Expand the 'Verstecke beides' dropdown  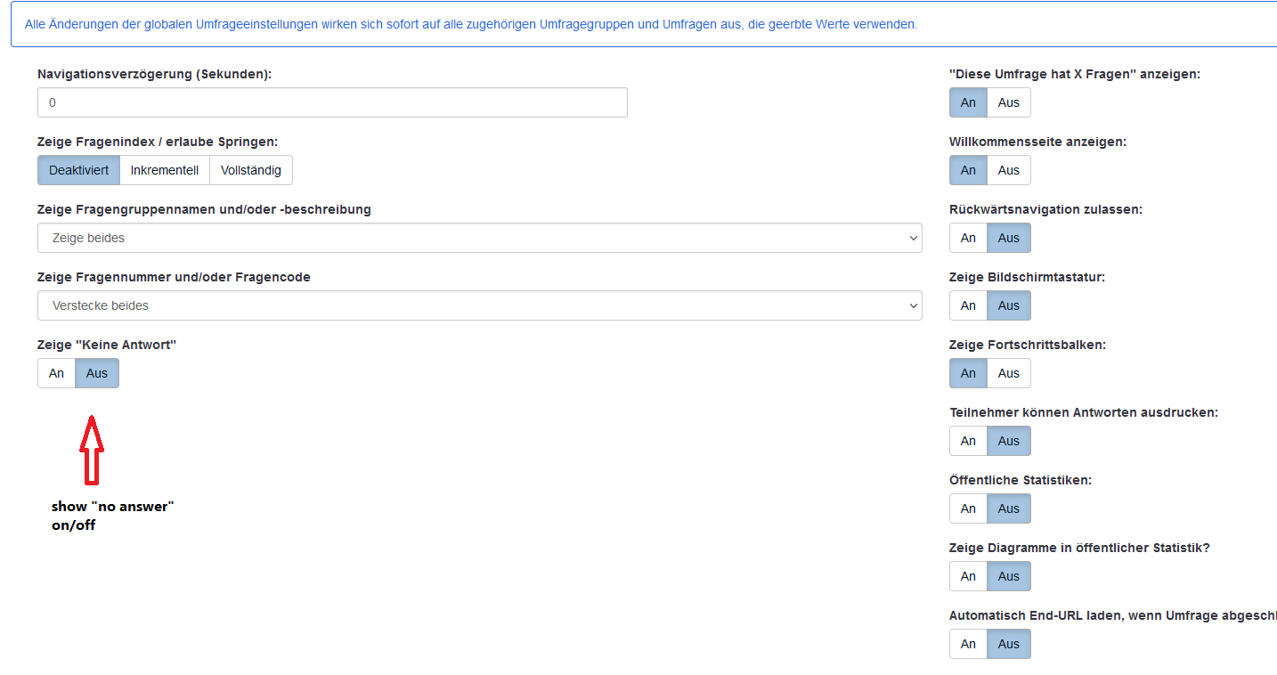point(479,305)
